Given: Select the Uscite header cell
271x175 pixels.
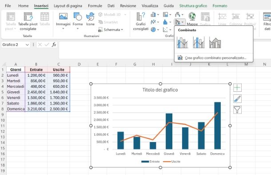Looking at the screenshot, I should point(59,69).
